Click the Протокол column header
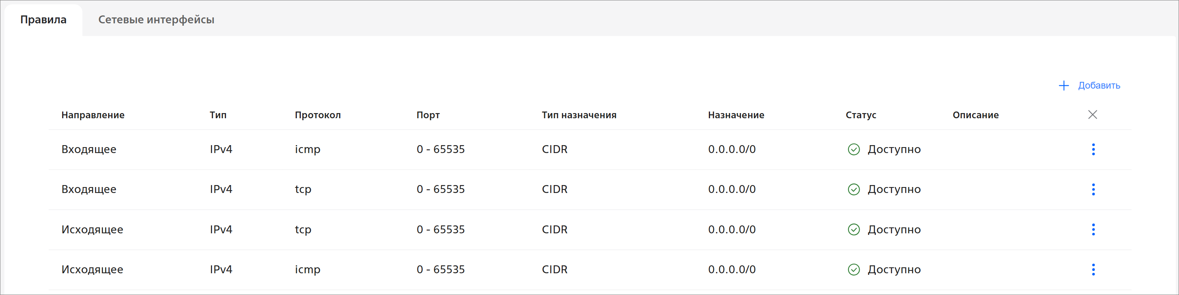This screenshot has width=1179, height=295. (318, 115)
